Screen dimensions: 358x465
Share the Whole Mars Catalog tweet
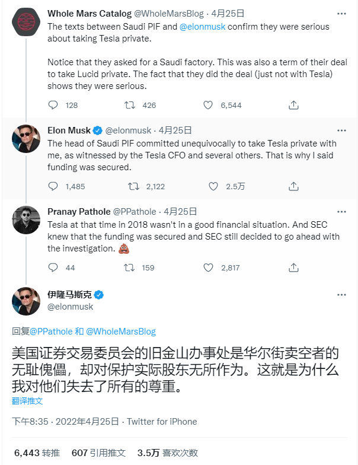[293, 105]
